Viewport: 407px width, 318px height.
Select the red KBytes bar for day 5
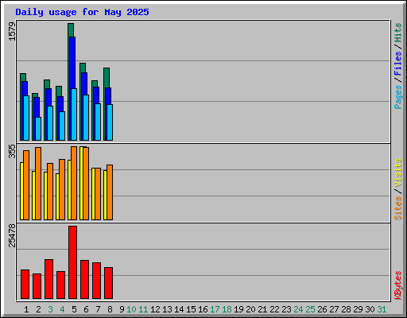pyautogui.click(x=72, y=262)
